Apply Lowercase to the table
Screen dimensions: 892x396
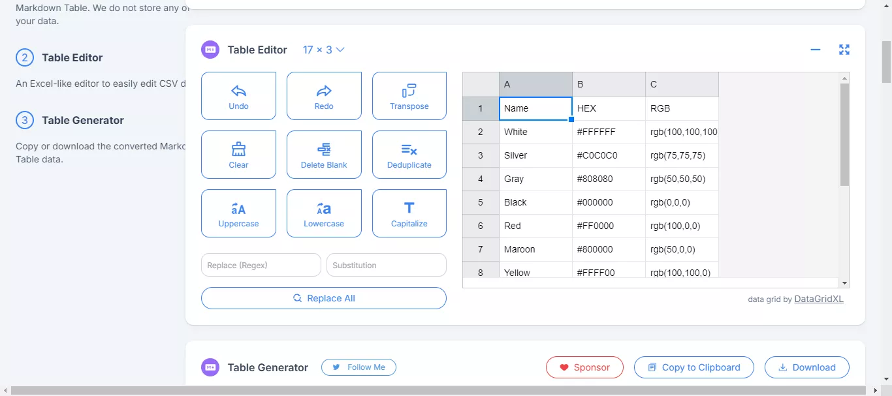point(324,213)
